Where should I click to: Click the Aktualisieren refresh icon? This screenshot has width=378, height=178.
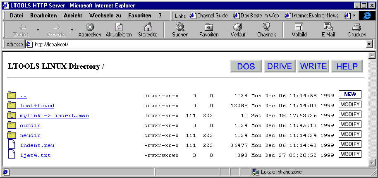click(x=119, y=27)
